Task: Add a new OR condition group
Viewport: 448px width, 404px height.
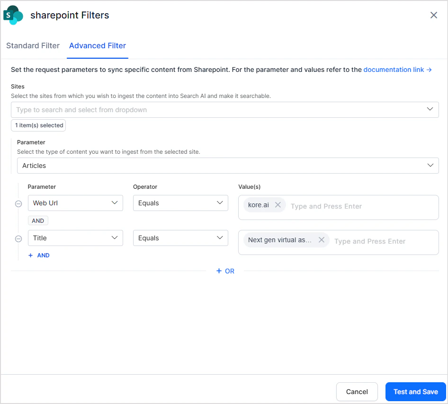Action: 225,271
